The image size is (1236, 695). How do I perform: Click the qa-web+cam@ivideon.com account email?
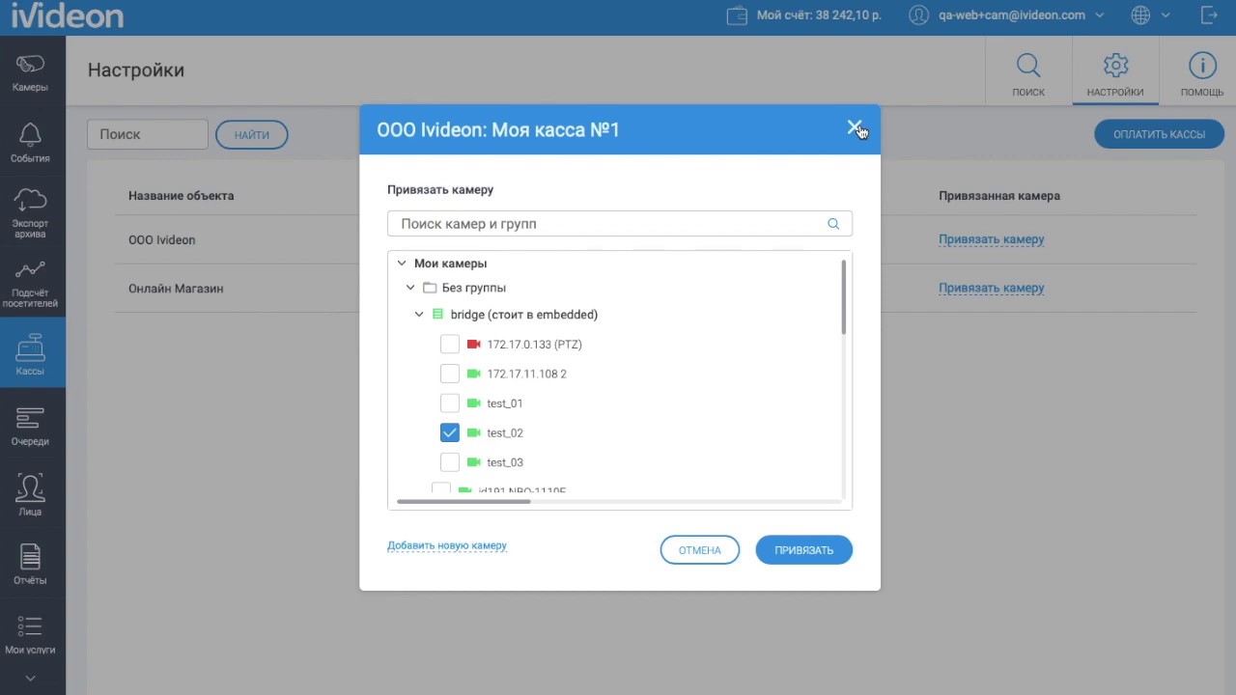(x=1012, y=15)
